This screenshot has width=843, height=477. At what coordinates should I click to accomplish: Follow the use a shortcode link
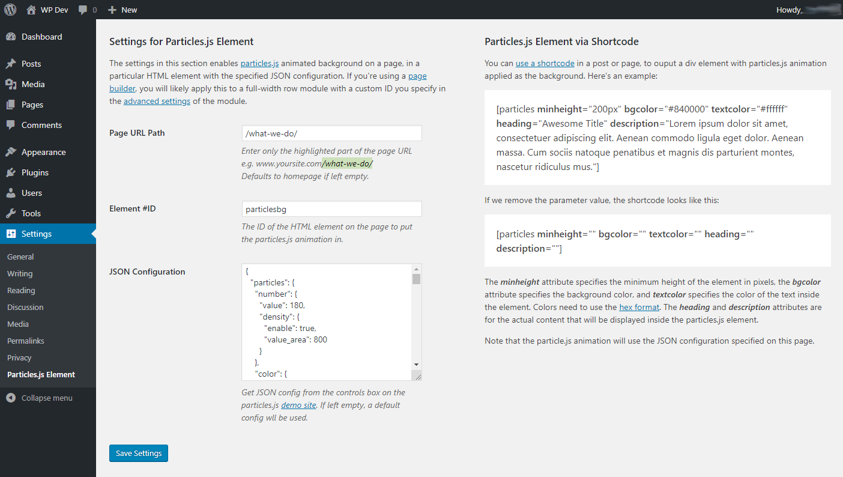pyautogui.click(x=545, y=63)
